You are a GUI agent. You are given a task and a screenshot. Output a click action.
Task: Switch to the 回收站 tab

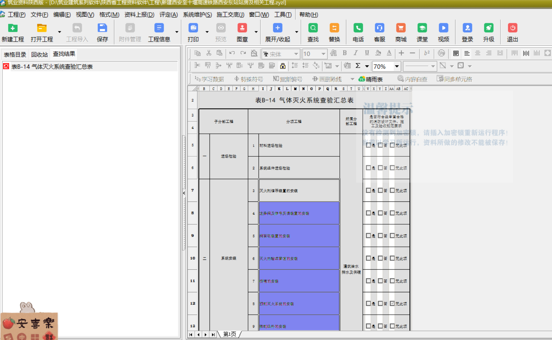point(39,55)
